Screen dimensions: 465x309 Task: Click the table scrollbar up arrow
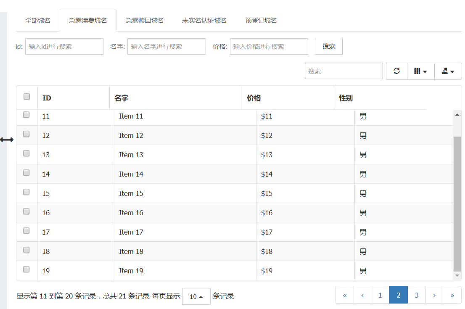click(x=457, y=114)
